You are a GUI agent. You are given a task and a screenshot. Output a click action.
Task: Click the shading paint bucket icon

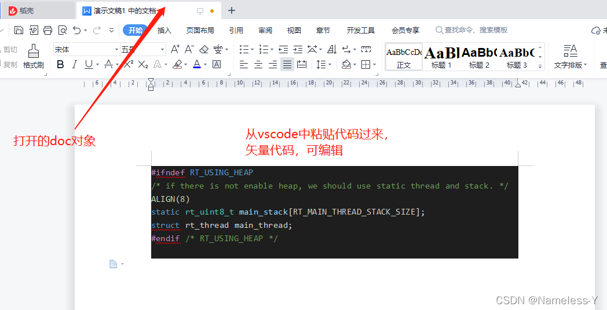point(346,65)
